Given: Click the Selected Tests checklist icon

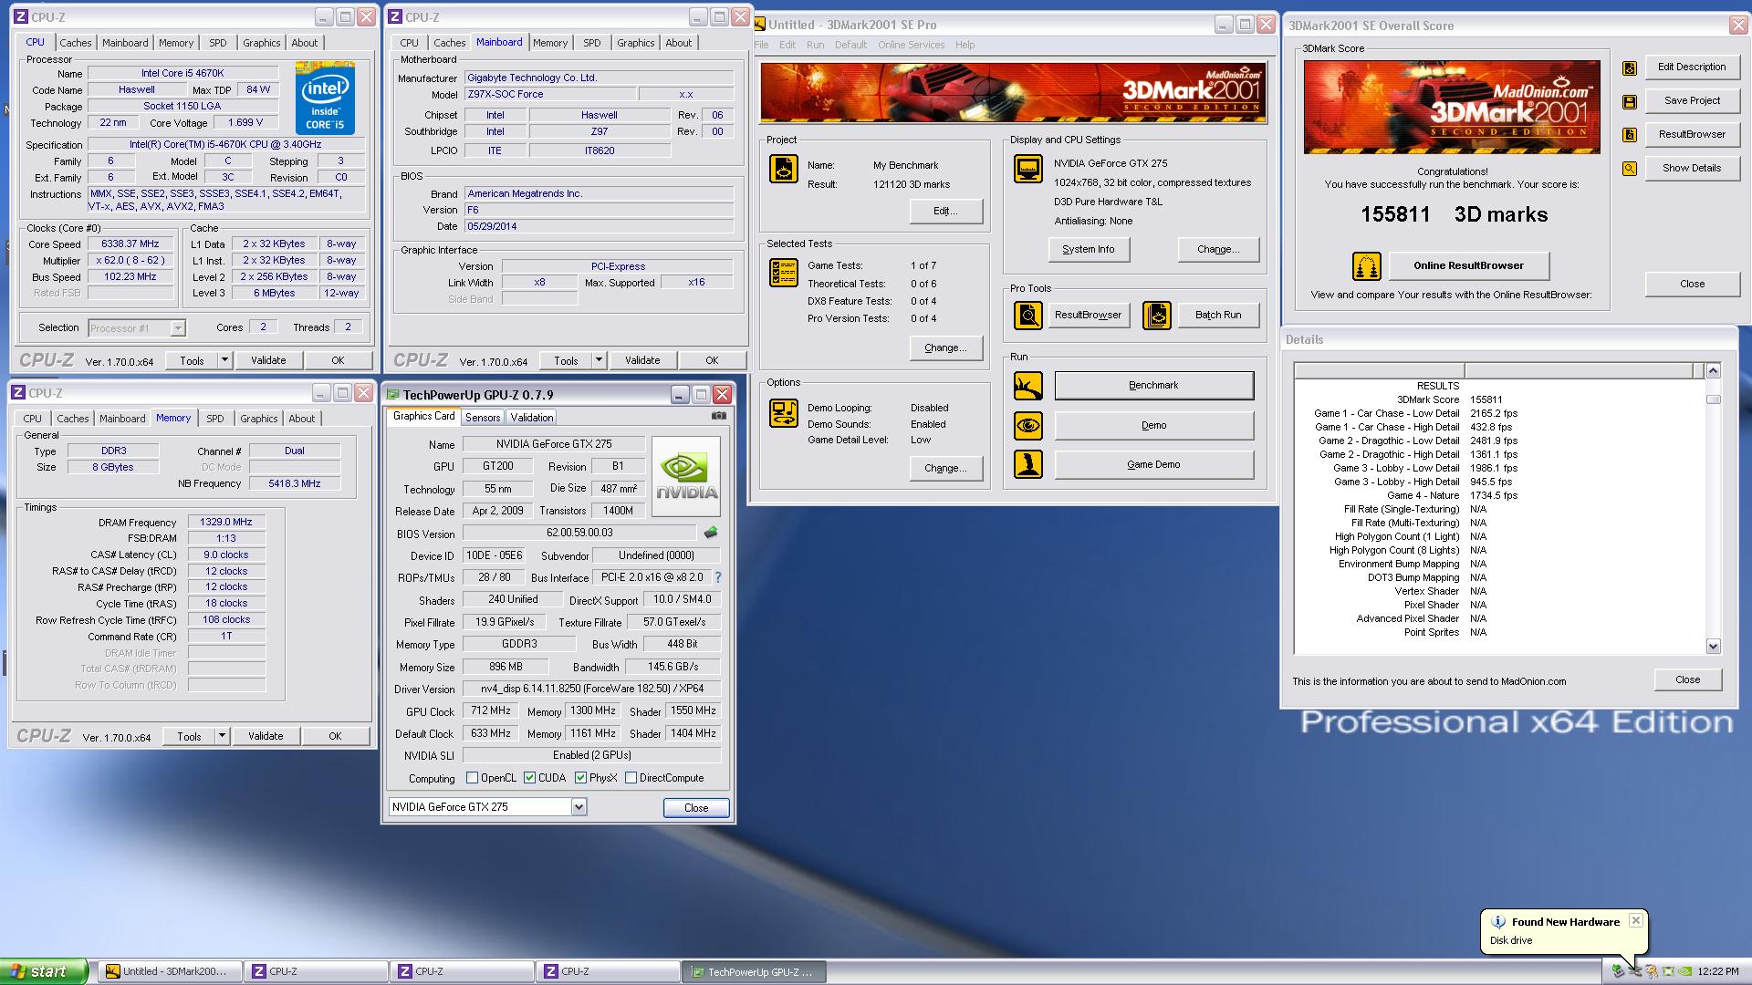Looking at the screenshot, I should (x=784, y=273).
